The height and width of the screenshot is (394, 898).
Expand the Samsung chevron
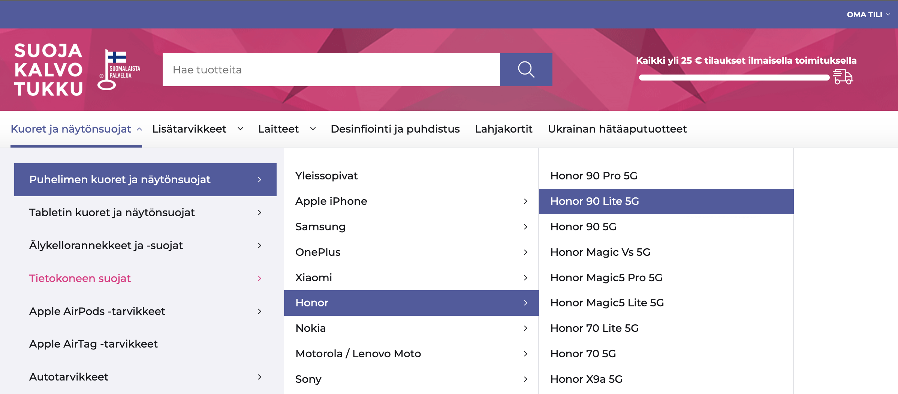(x=525, y=227)
